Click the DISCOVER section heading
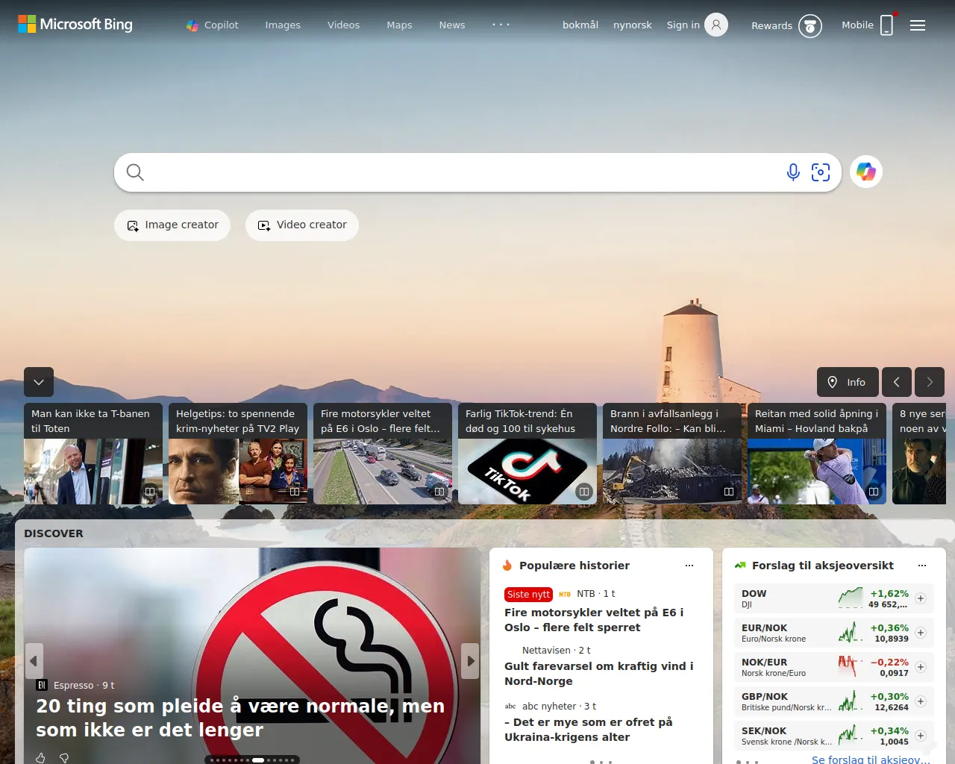Screen dimensions: 955x764 pos(54,533)
